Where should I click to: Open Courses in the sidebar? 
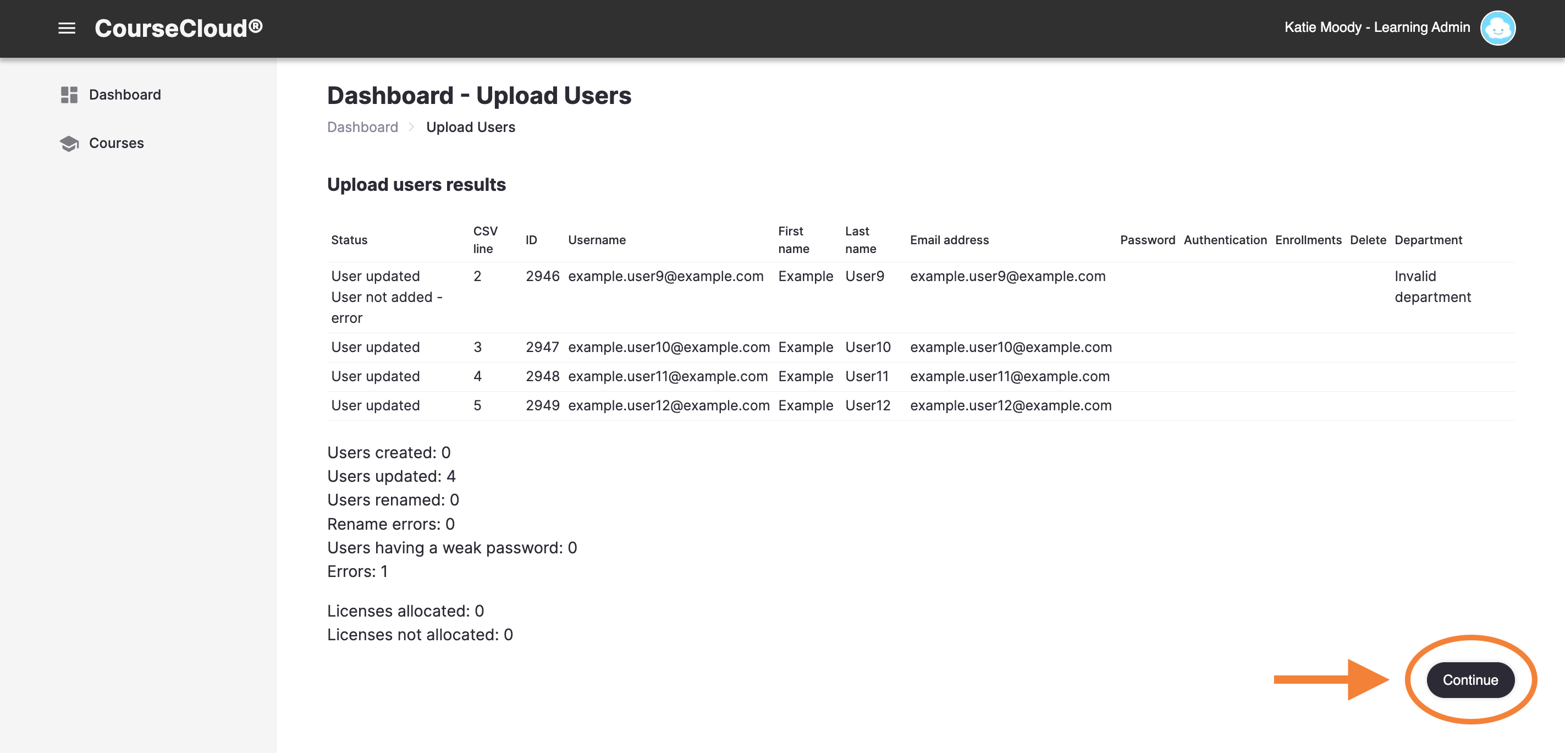pos(116,144)
